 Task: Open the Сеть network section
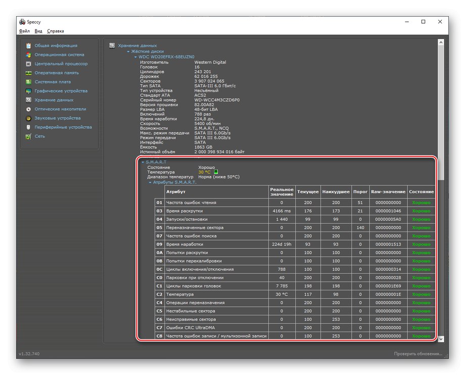pos(39,136)
